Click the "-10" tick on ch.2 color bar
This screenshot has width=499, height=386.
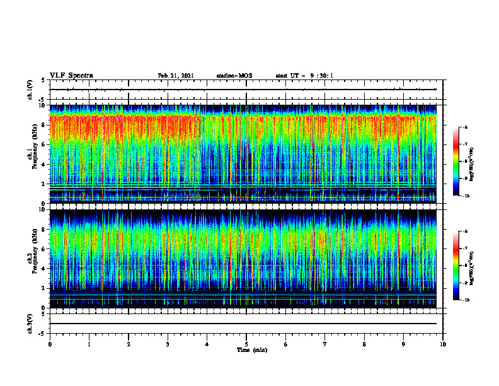(x=466, y=300)
